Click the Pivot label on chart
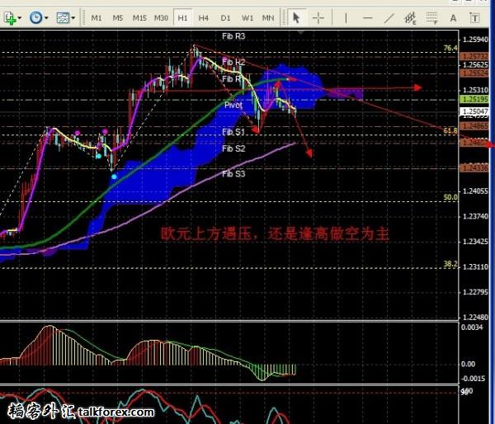 233,105
